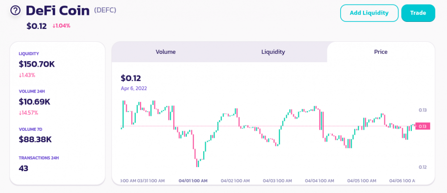Click the 04/04 1:00 AM axis label

(319, 181)
